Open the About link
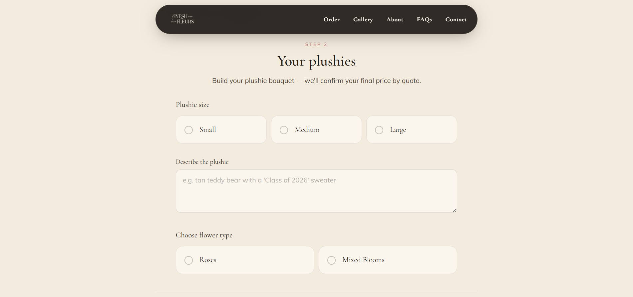This screenshot has width=633, height=297. (395, 19)
